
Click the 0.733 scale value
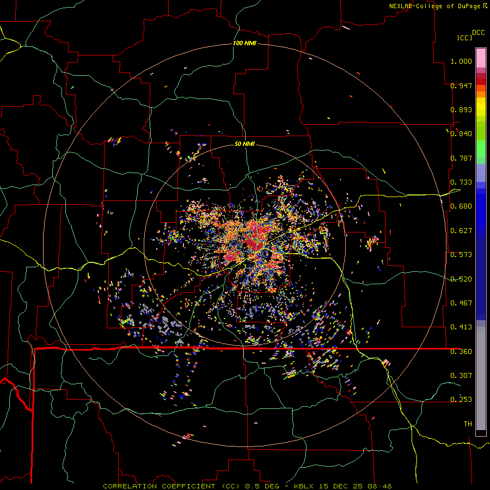click(x=461, y=182)
